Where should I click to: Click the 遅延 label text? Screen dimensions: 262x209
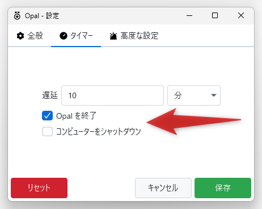[50, 95]
